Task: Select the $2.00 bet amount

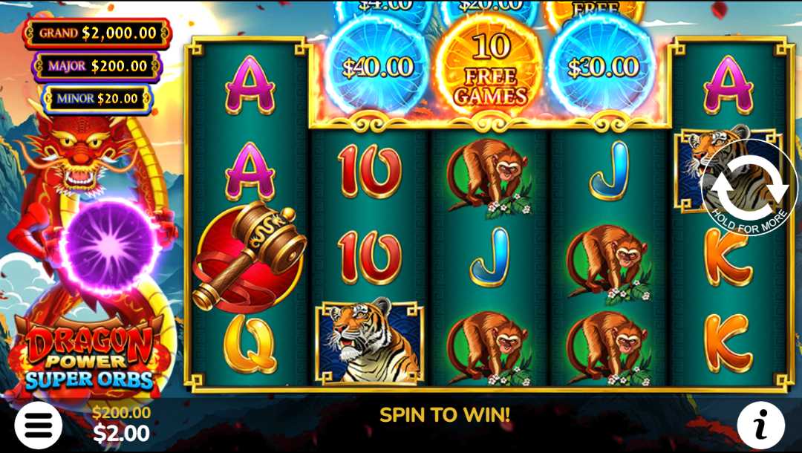Action: 121,434
